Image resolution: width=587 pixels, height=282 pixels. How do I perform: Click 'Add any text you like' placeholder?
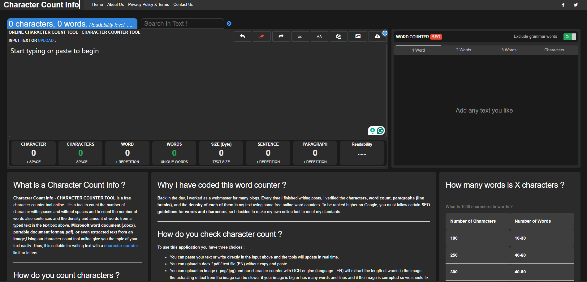[x=484, y=110]
